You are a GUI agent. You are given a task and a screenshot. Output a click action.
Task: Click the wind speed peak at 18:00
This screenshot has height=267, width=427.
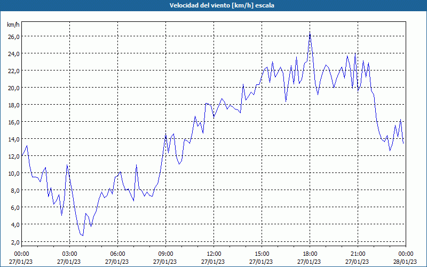(x=310, y=33)
